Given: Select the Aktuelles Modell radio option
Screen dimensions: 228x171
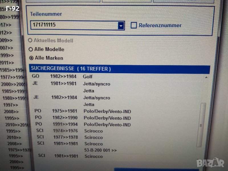Looking at the screenshot, I should point(30,40).
